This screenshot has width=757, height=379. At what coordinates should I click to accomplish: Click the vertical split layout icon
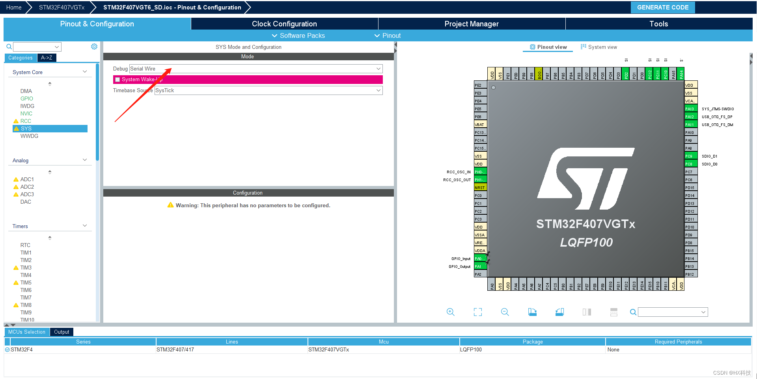click(587, 312)
